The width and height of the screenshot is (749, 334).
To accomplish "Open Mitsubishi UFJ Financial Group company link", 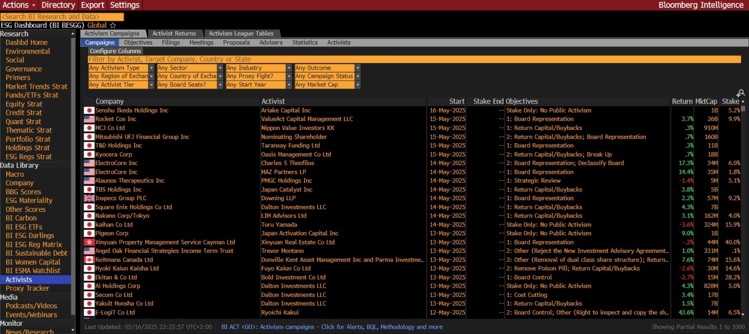I will [142, 137].
